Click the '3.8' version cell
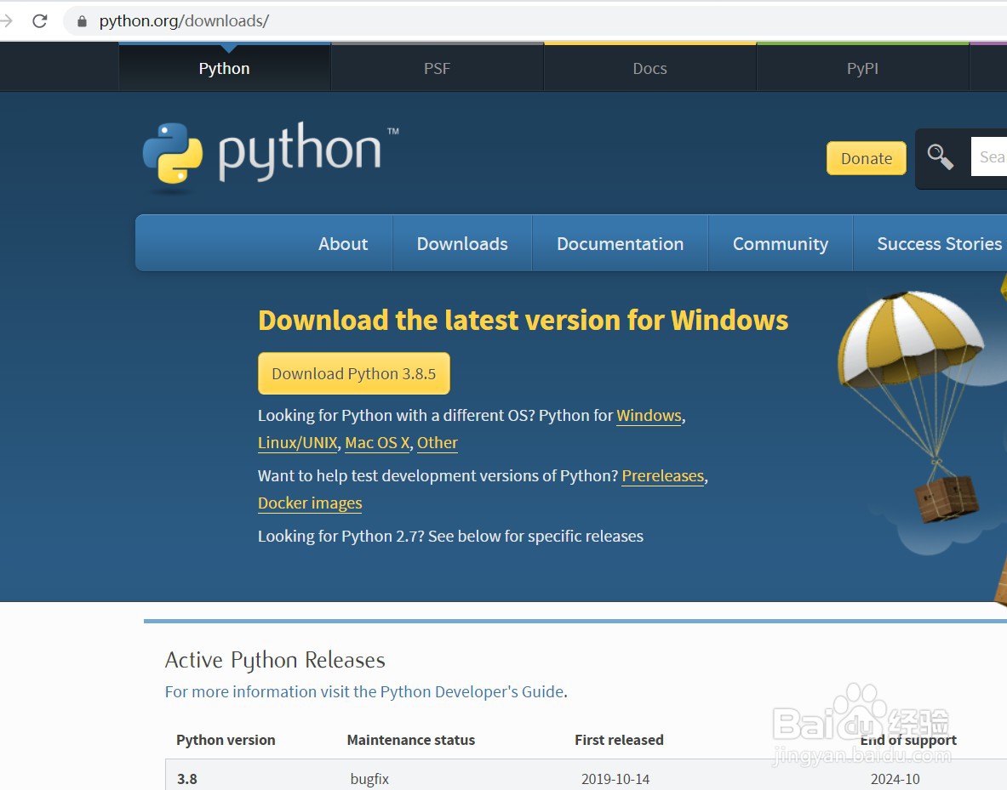 [x=187, y=779]
